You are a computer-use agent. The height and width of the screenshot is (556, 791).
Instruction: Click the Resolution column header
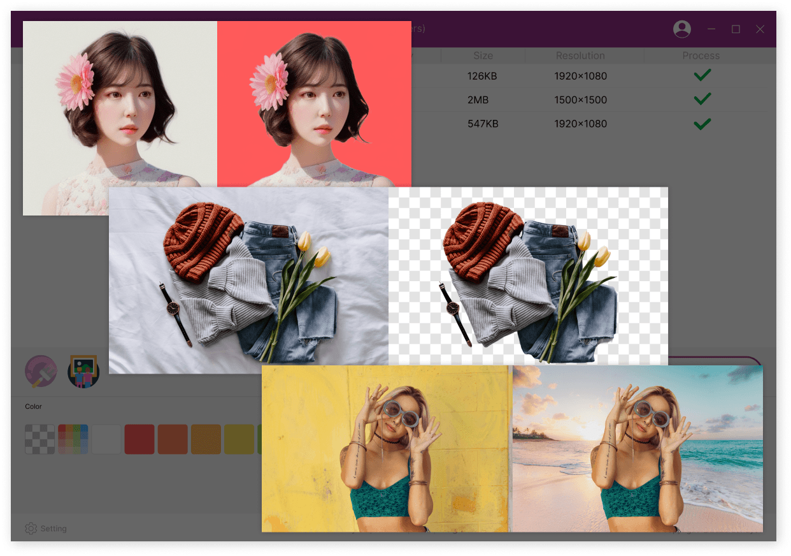[580, 56]
